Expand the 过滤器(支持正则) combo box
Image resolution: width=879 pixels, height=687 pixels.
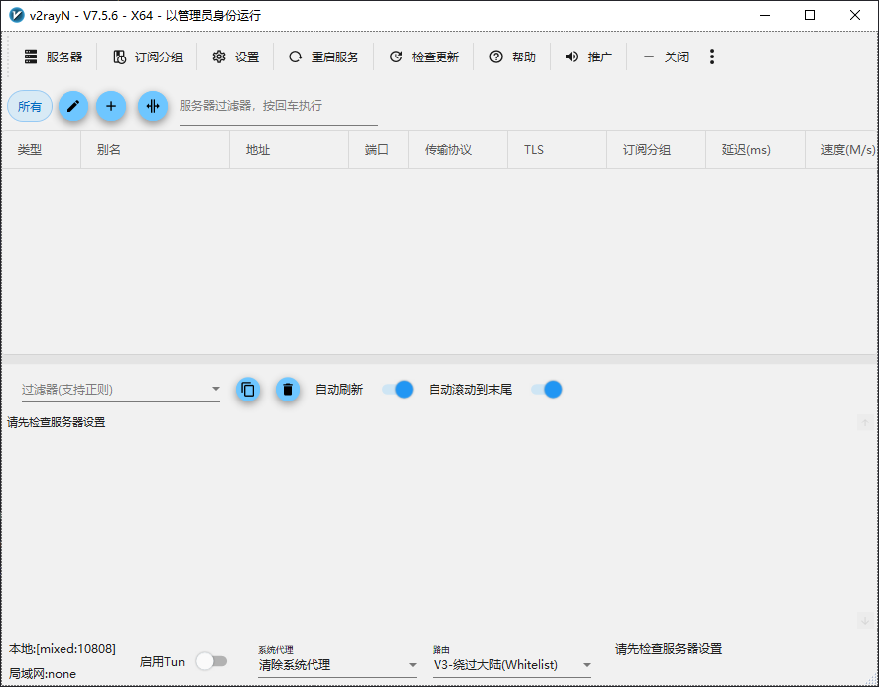(120, 390)
